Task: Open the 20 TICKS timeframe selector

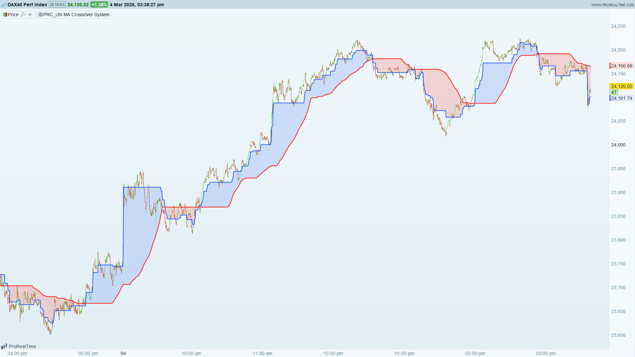Action: [57, 5]
